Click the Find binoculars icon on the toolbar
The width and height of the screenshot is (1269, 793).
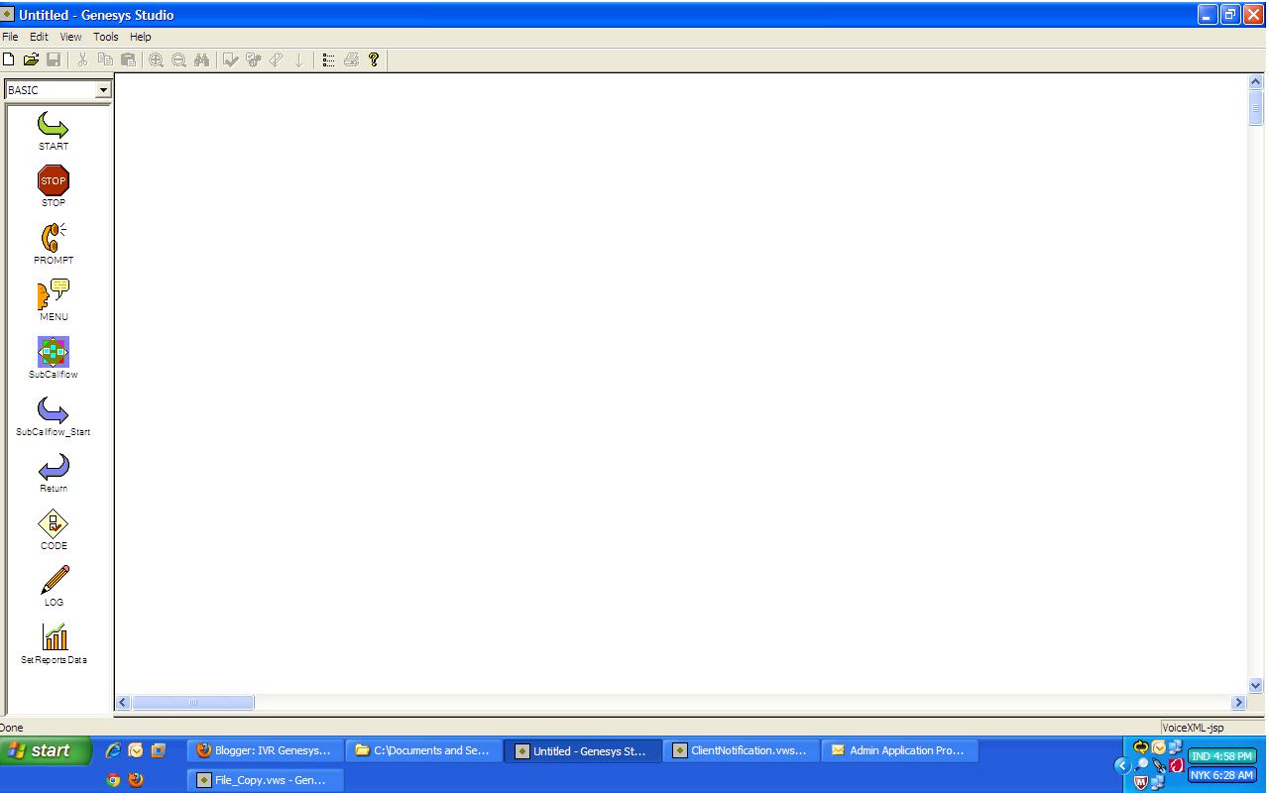(202, 59)
